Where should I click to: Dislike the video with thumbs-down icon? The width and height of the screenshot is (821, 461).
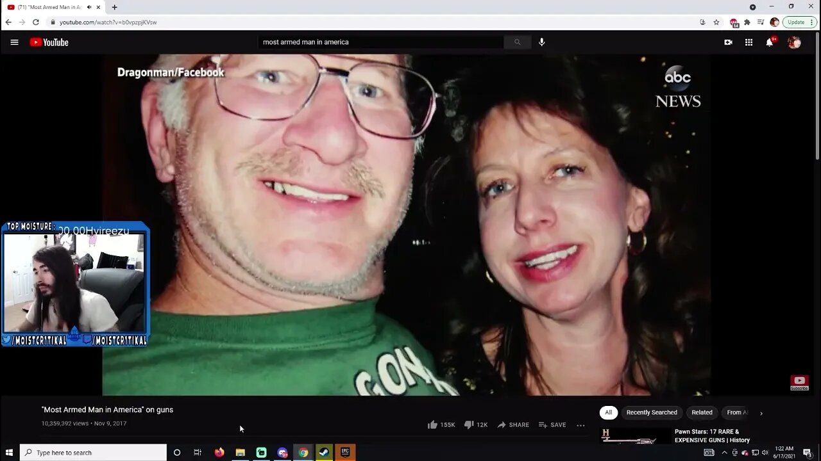coord(469,425)
